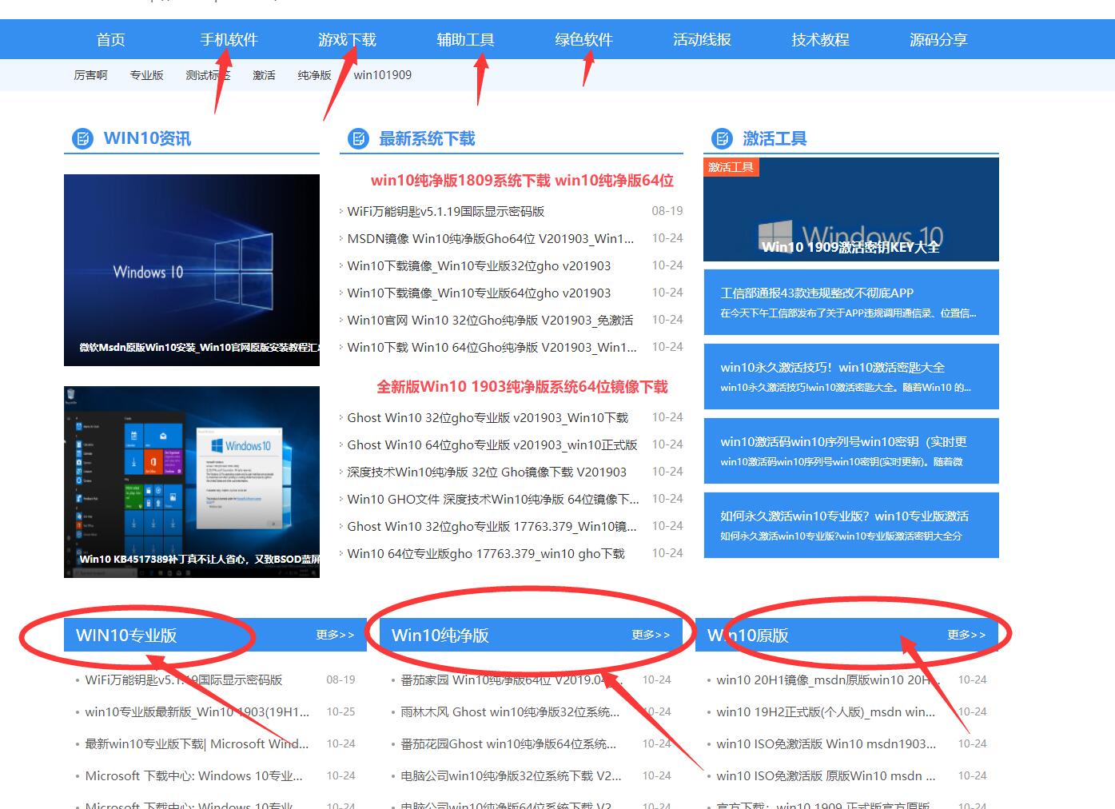Open the Win10 1909激活密钥KEY大全 banner
The width and height of the screenshot is (1115, 809).
pos(851,209)
